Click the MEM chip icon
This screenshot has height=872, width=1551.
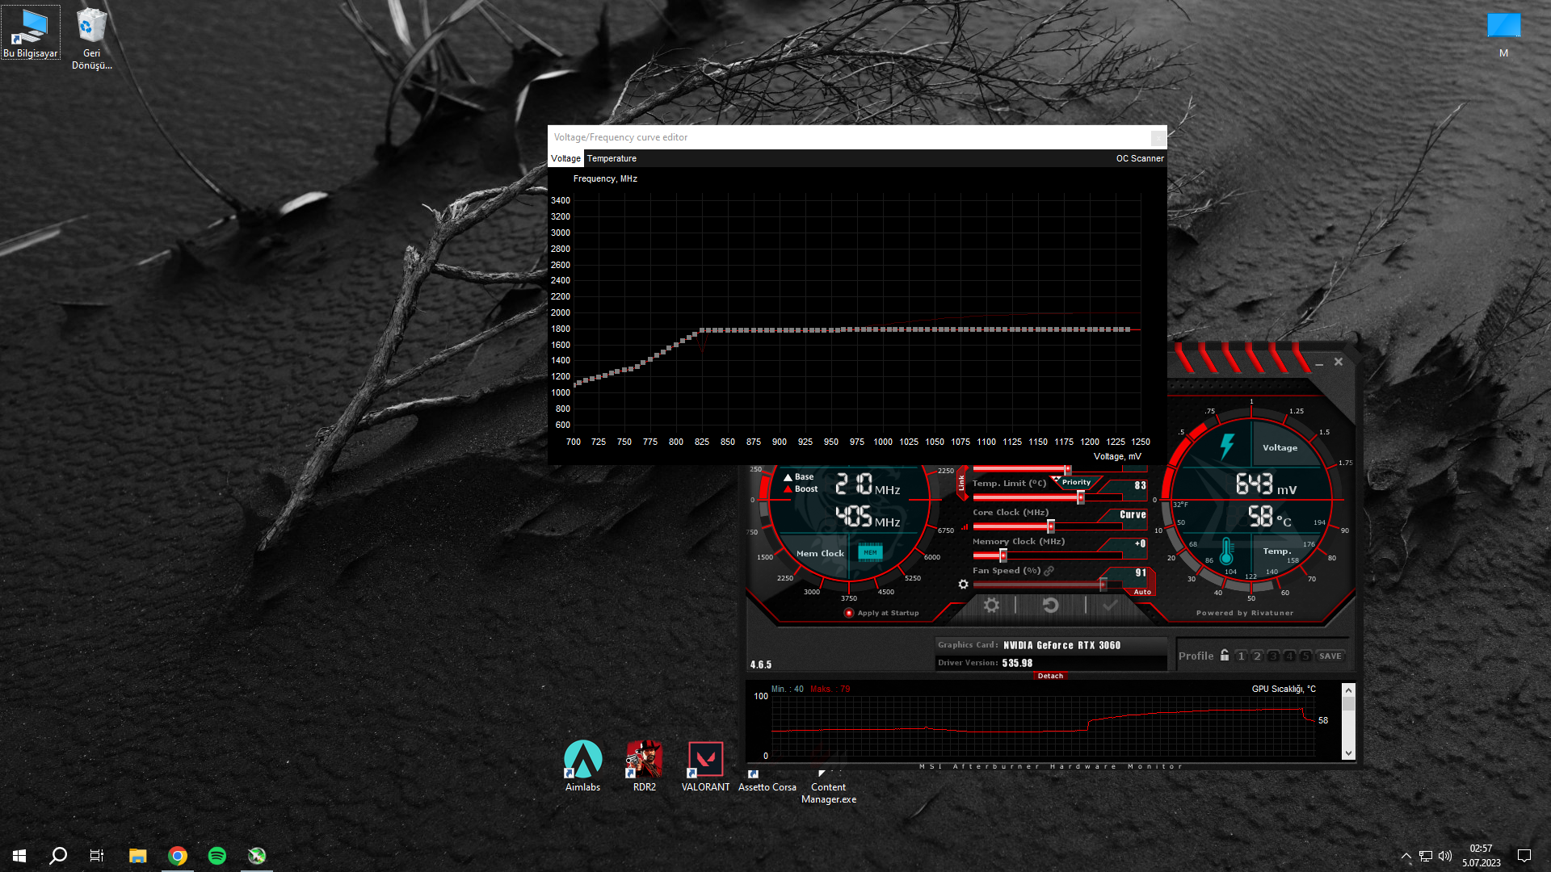tap(870, 553)
